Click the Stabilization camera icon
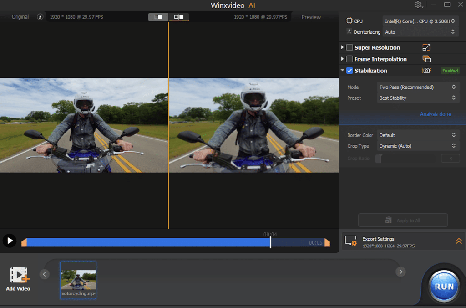Viewport: 466px width, 308px height. (426, 71)
